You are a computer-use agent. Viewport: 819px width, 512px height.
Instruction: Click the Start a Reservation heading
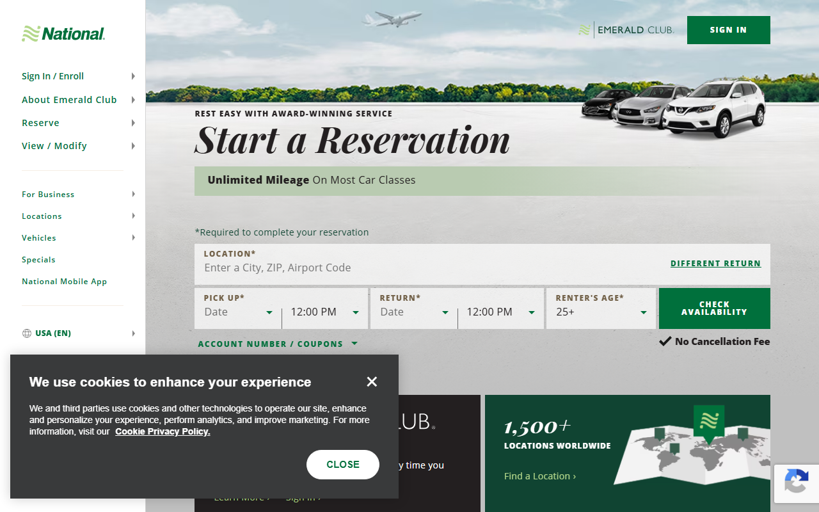353,140
